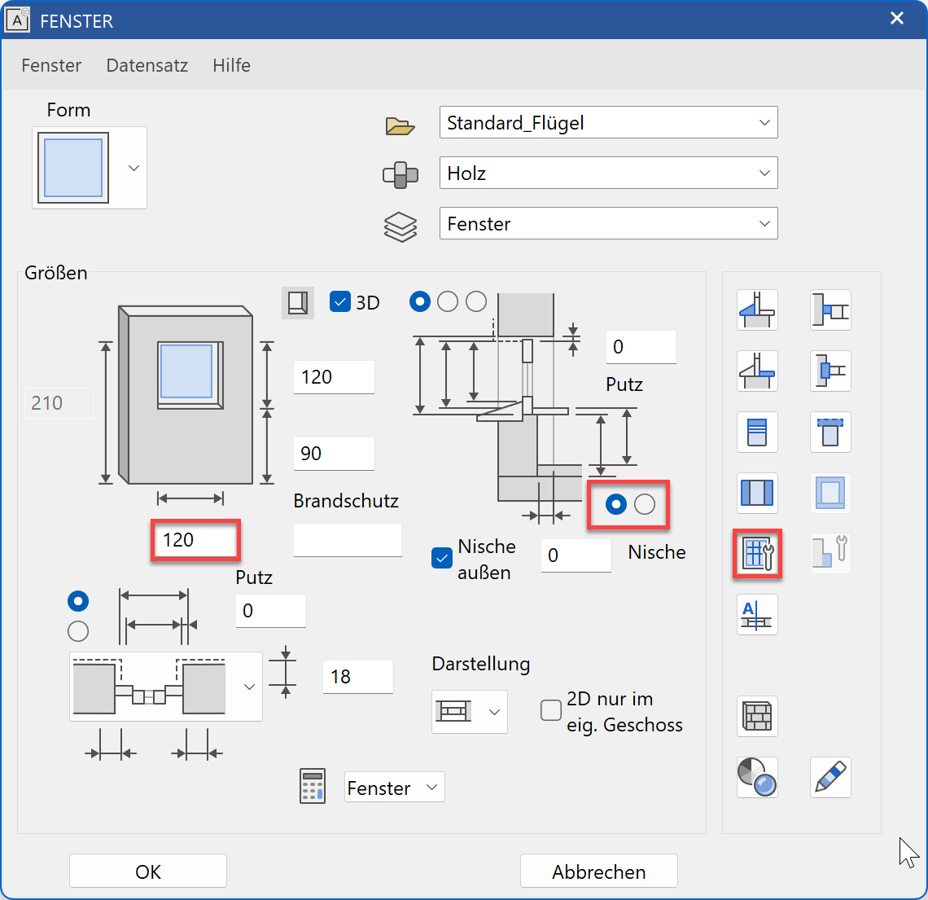Uncheck the Nische außen checkbox
Image resolution: width=928 pixels, height=900 pixels.
click(441, 558)
